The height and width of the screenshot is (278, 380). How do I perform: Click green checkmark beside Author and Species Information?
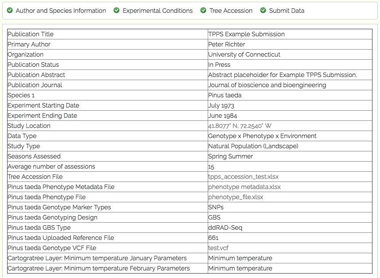pyautogui.click(x=10, y=11)
